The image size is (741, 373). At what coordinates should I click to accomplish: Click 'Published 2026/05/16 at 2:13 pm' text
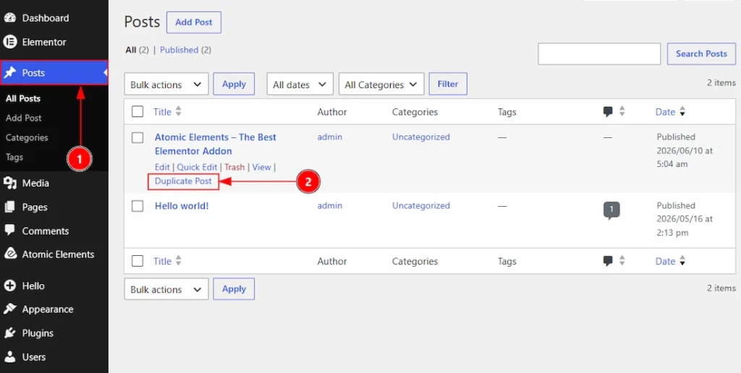[x=685, y=219]
